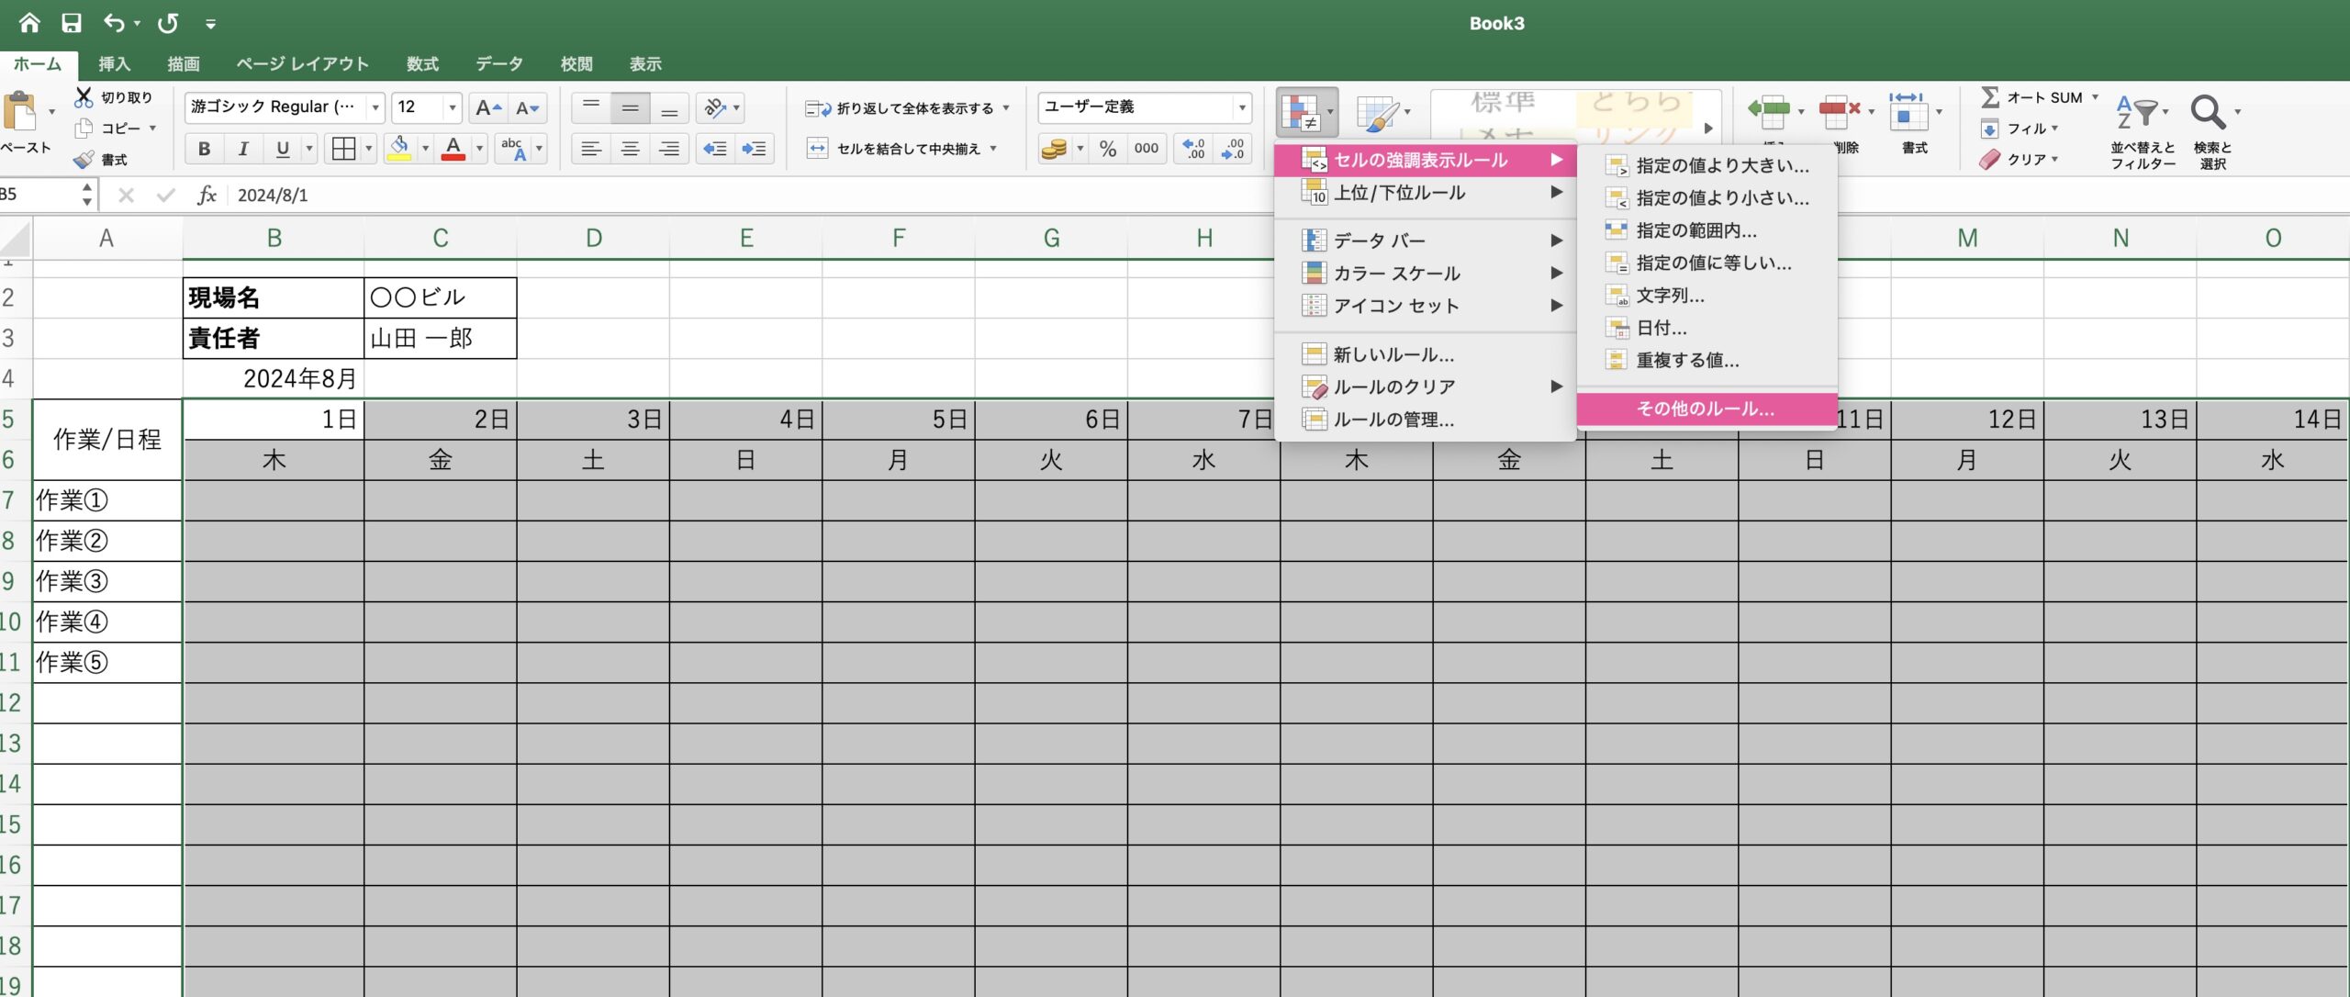
Task: Align text to the left
Action: point(590,149)
